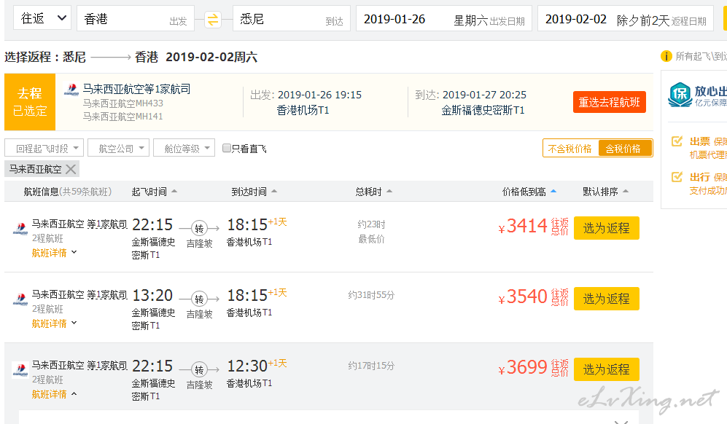Image resolution: width=727 pixels, height=424 pixels.
Task: Click 约23时 最低价 duration text
Action: tap(371, 232)
